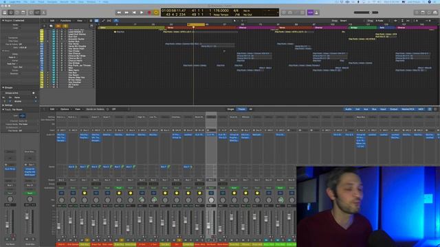Collapse the Track inspector disclosure triangle

[x=3, y=110]
